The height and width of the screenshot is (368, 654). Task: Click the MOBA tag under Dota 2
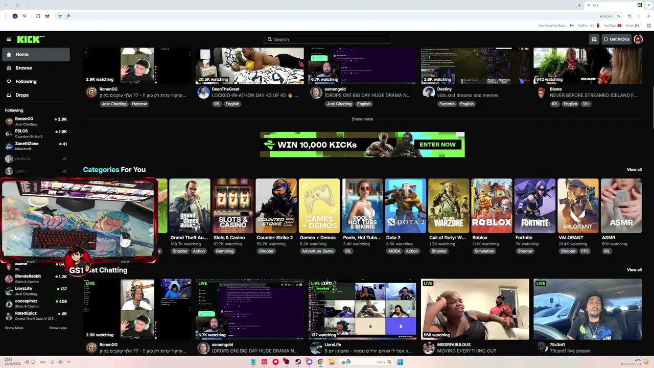click(x=394, y=251)
